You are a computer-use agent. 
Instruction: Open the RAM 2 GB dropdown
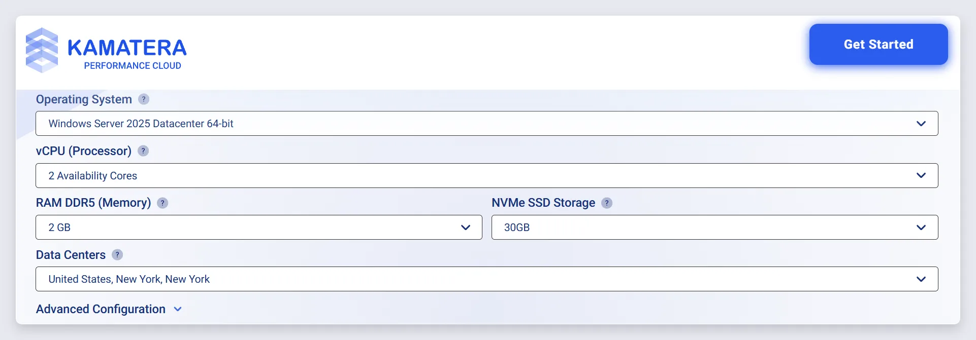259,228
